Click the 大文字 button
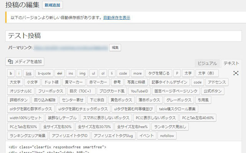 pyautogui.click(x=15, y=82)
